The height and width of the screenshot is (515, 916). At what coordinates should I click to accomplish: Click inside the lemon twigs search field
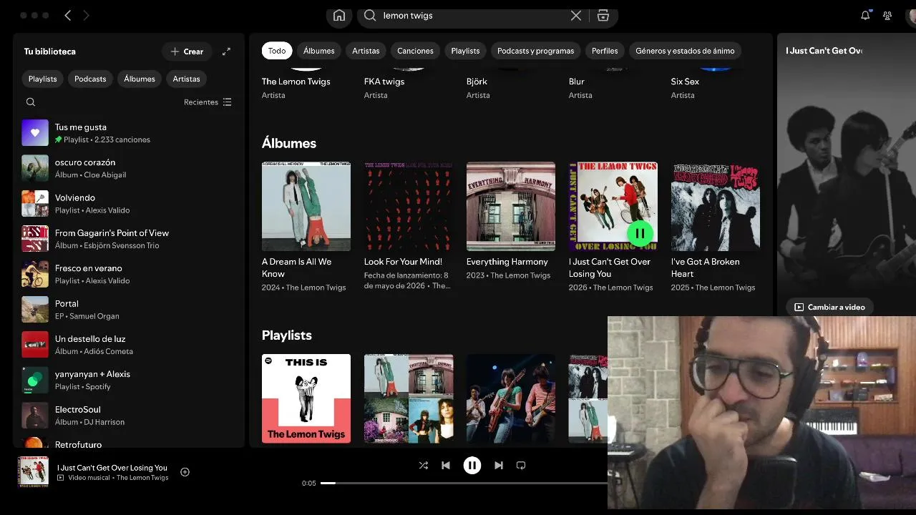[x=472, y=16]
